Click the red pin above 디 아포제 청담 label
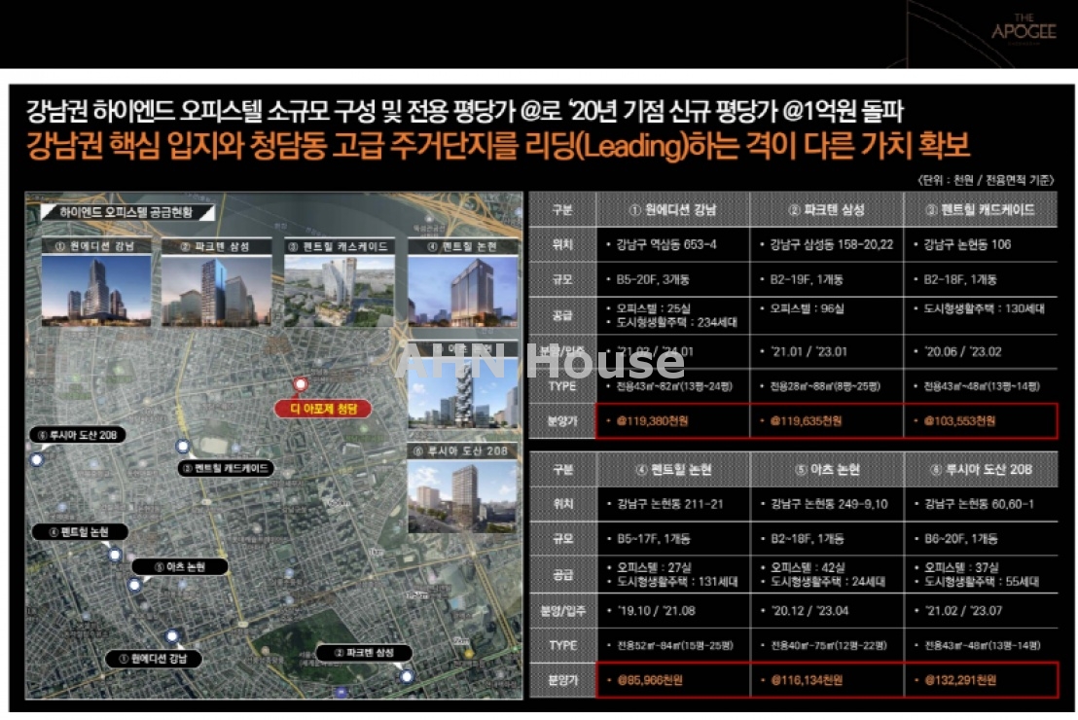Screen dimensions: 1078x720 [301, 383]
